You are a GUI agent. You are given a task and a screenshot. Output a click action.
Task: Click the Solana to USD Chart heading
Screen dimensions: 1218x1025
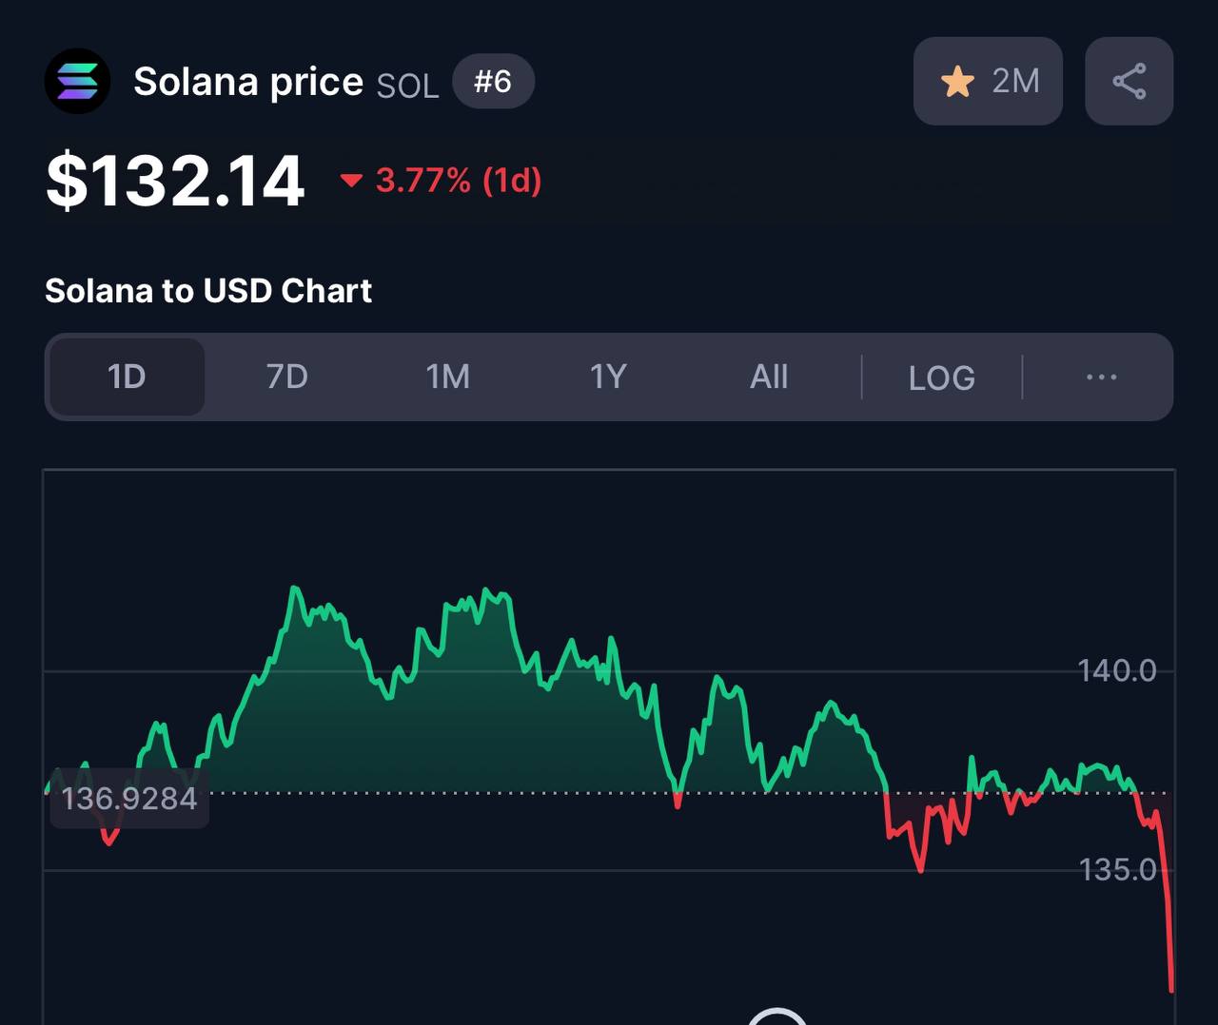[x=208, y=290]
